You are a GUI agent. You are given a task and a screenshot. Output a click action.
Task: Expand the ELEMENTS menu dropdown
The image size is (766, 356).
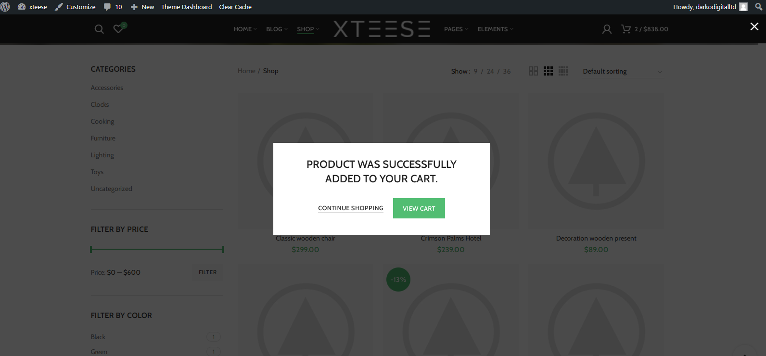[496, 29]
